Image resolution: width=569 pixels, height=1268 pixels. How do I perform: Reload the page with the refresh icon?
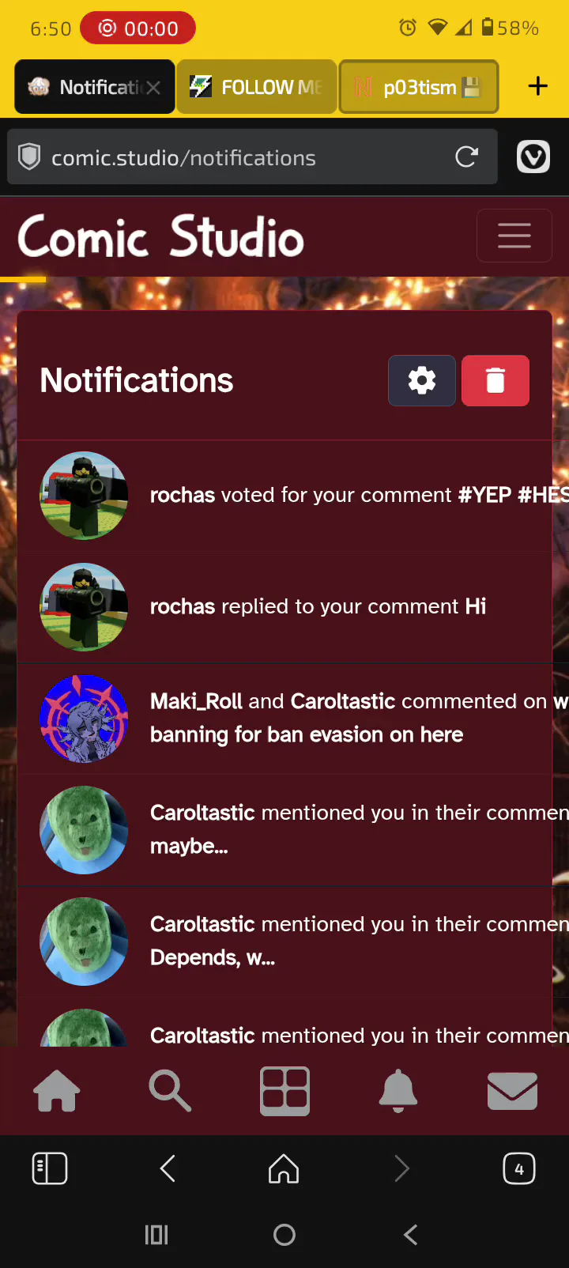tap(467, 157)
